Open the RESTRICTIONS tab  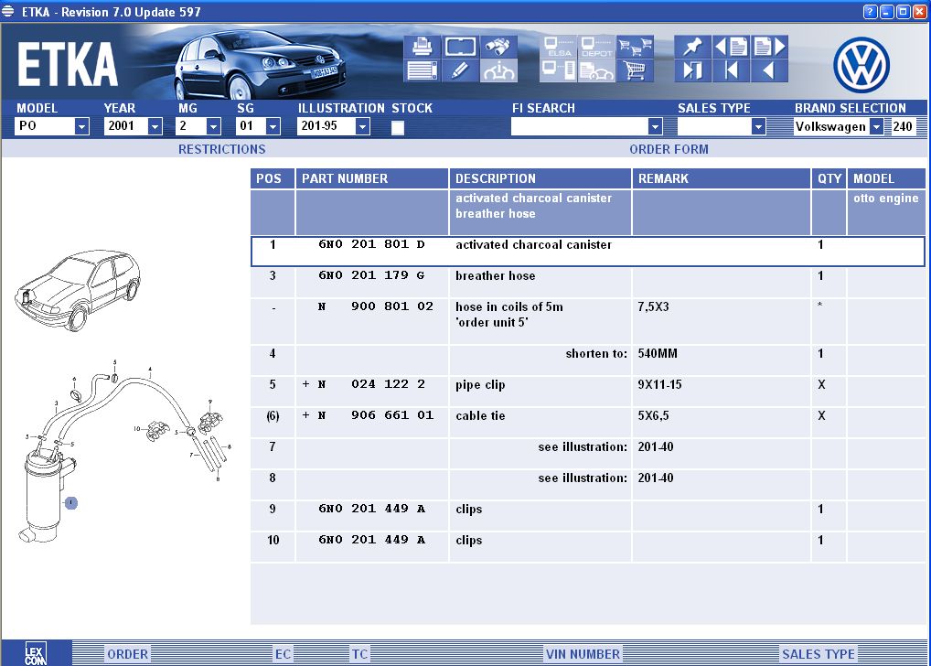[x=221, y=149]
